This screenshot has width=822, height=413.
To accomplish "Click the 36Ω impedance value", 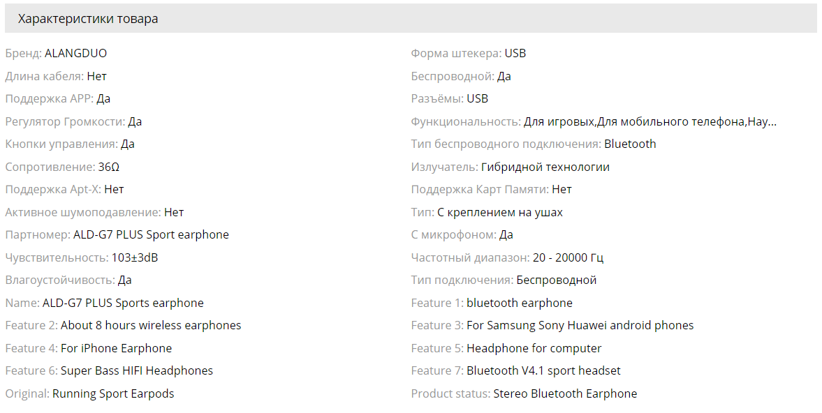I will click(108, 167).
